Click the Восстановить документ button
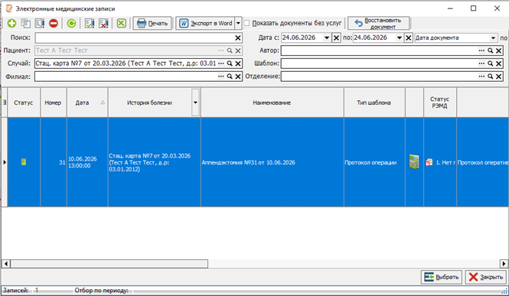The width and height of the screenshot is (509, 296). [x=379, y=24]
